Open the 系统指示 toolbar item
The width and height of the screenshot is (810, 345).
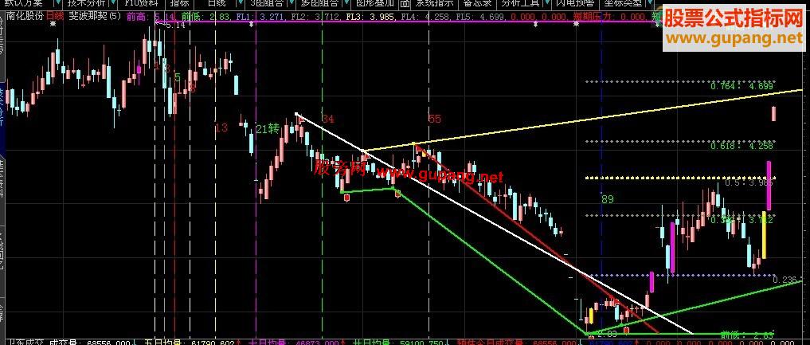click(435, 3)
